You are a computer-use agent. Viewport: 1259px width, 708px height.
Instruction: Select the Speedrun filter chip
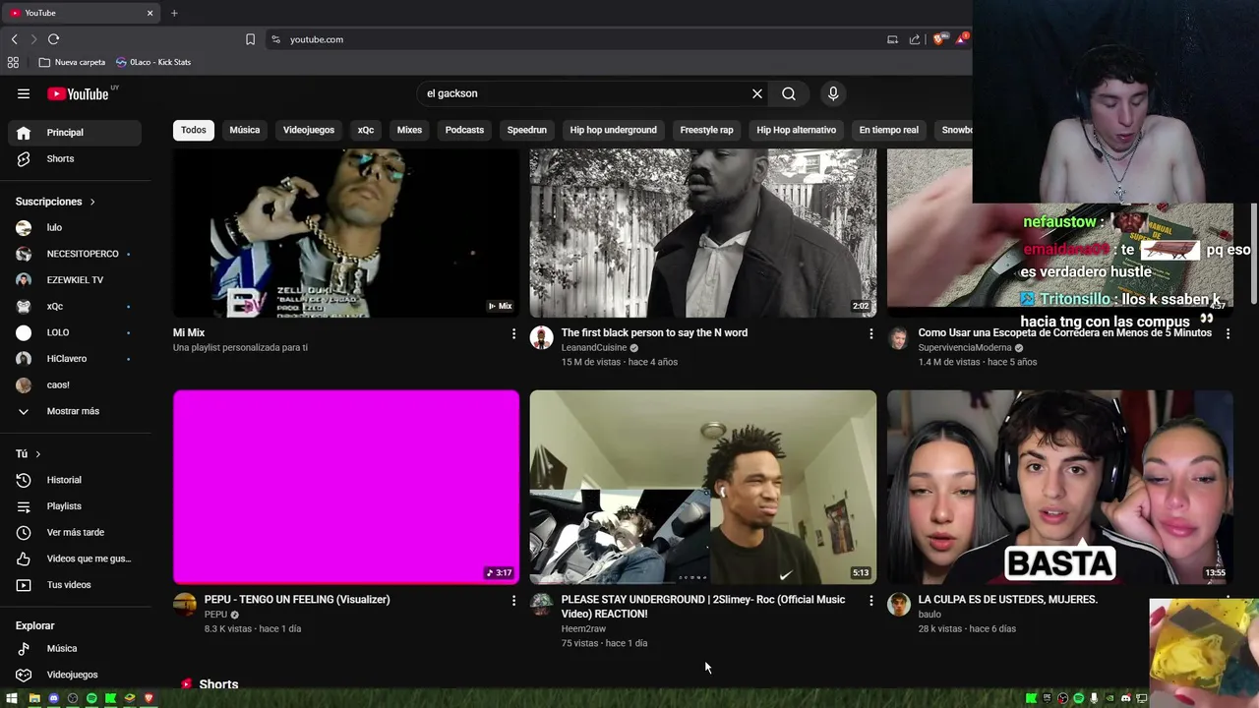coord(527,130)
